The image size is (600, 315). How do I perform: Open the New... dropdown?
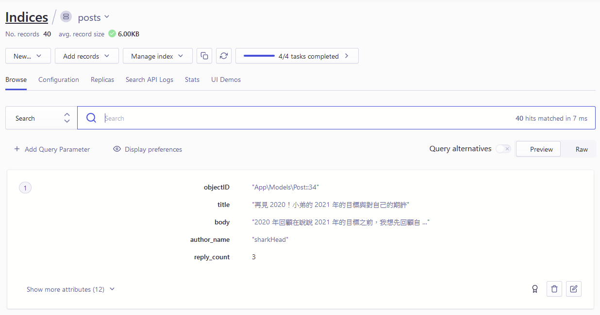pos(28,56)
